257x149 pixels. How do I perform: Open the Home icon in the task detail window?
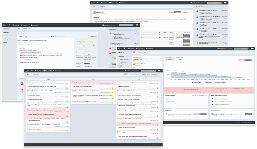[10, 25]
